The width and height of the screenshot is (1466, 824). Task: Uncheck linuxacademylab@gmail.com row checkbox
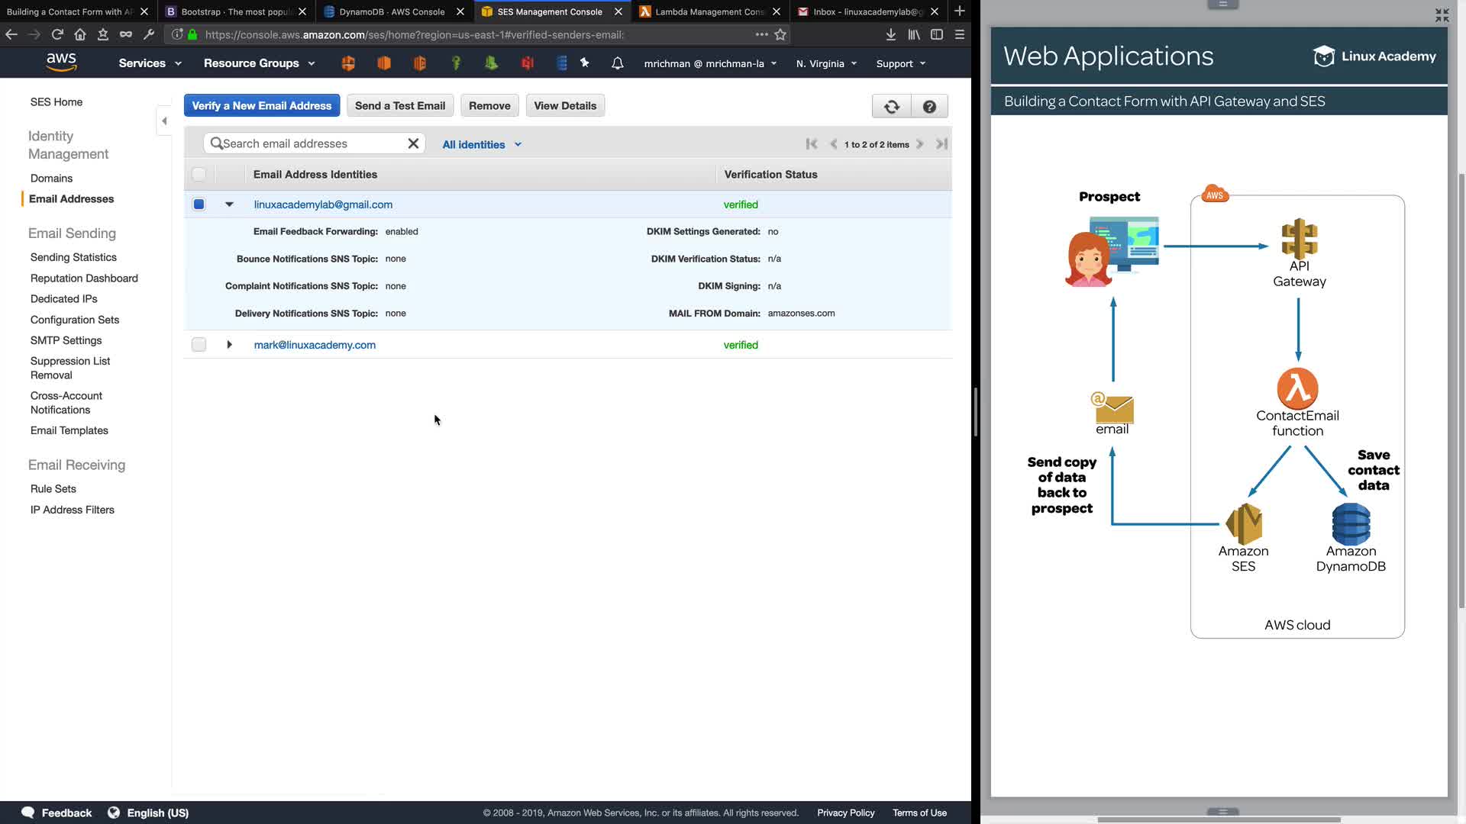(x=199, y=204)
